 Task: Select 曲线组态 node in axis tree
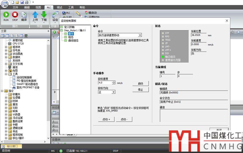point(73,41)
